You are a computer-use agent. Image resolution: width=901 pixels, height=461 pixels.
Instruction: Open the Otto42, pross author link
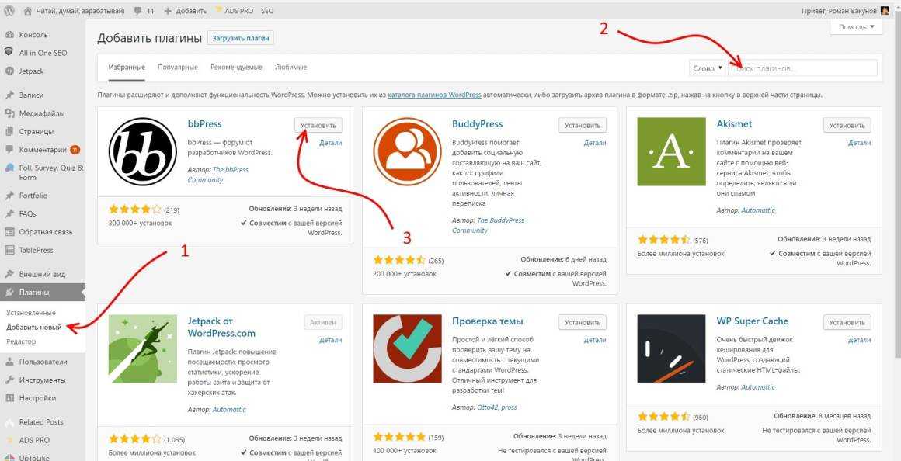(x=496, y=407)
